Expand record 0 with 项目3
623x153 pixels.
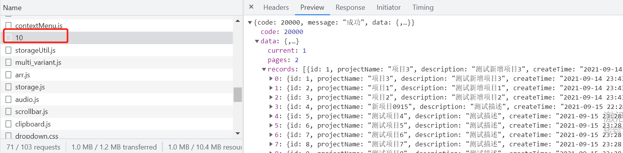pos(271,78)
